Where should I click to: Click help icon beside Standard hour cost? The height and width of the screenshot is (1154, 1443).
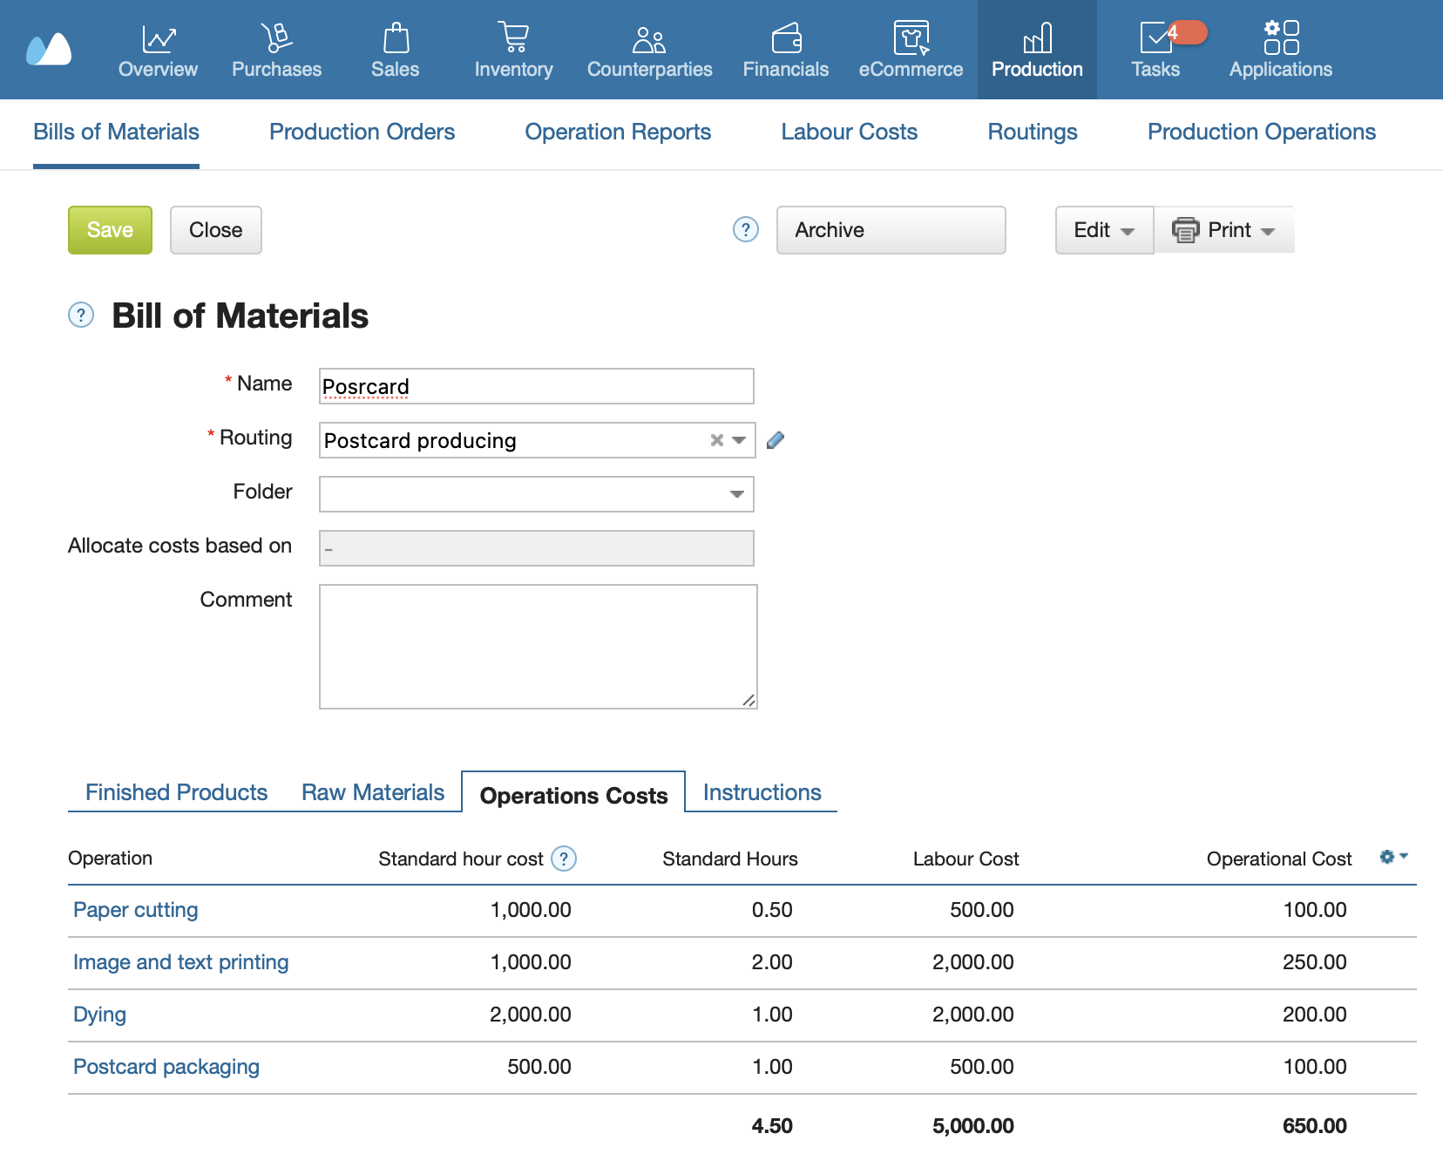(x=564, y=859)
